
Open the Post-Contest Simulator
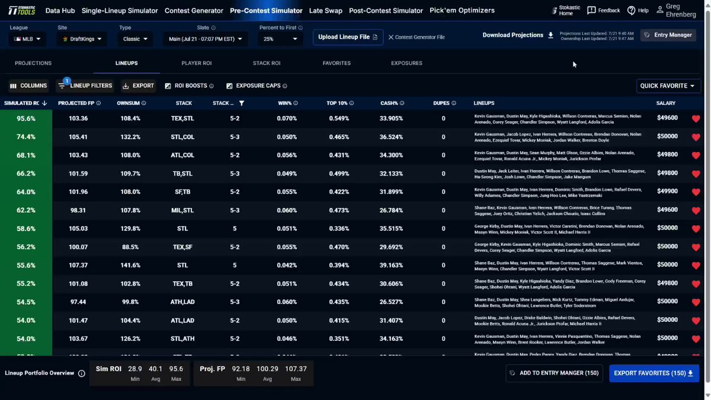point(386,11)
